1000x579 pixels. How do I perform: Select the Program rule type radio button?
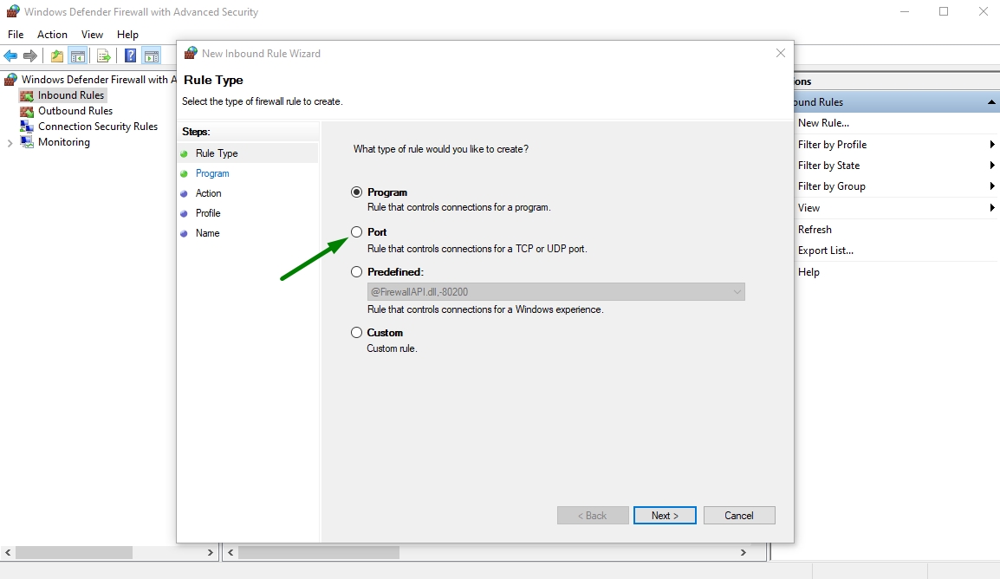click(356, 192)
